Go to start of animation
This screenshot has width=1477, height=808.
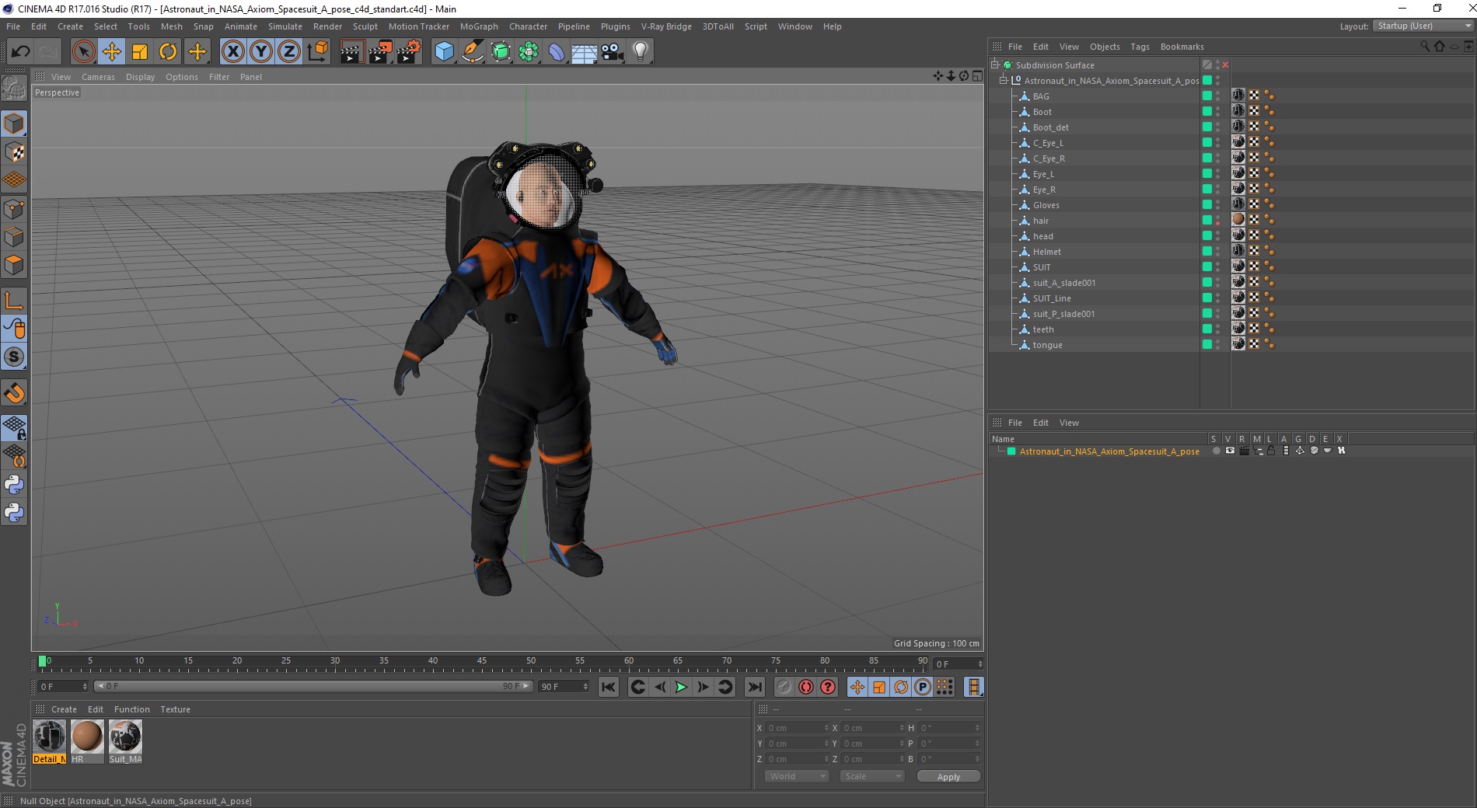pos(609,687)
